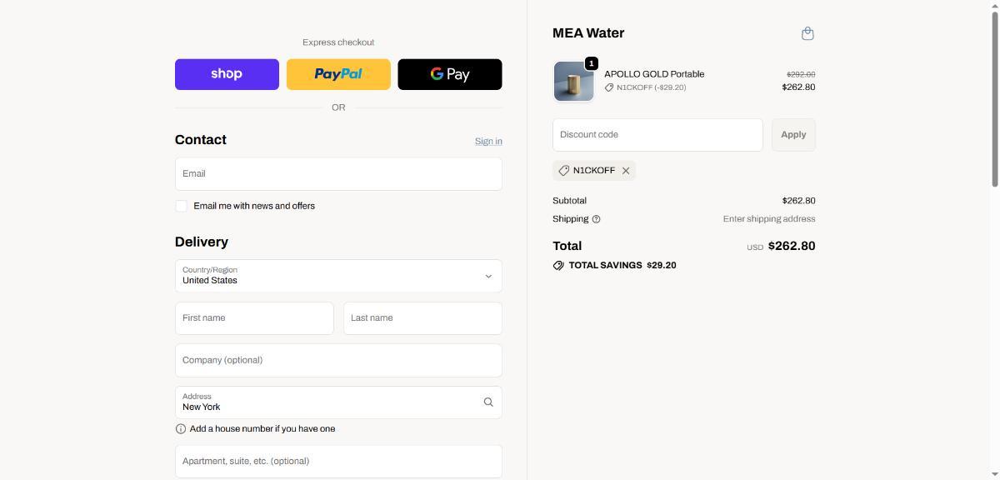Open the Country/Region dropdown

[x=338, y=276]
